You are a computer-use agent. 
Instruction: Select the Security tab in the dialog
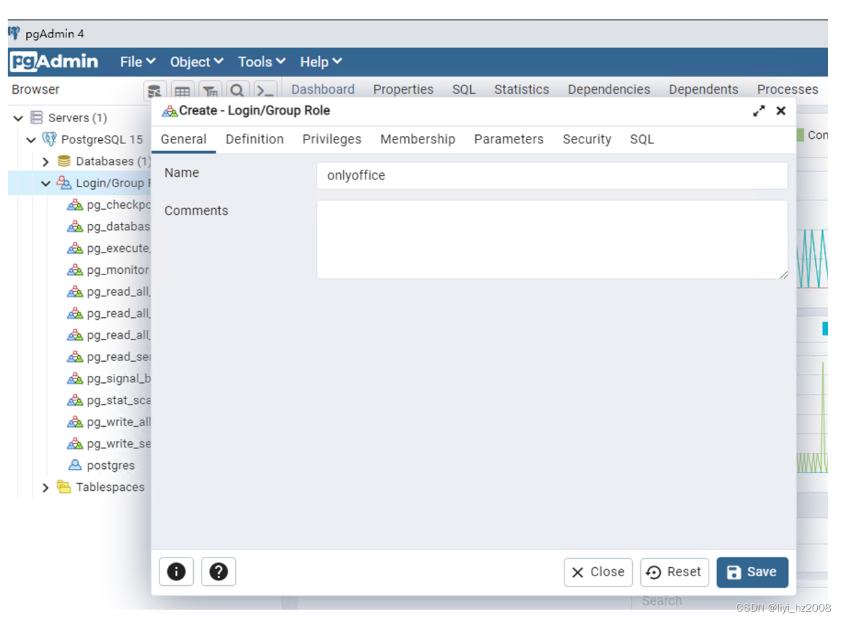tap(587, 139)
